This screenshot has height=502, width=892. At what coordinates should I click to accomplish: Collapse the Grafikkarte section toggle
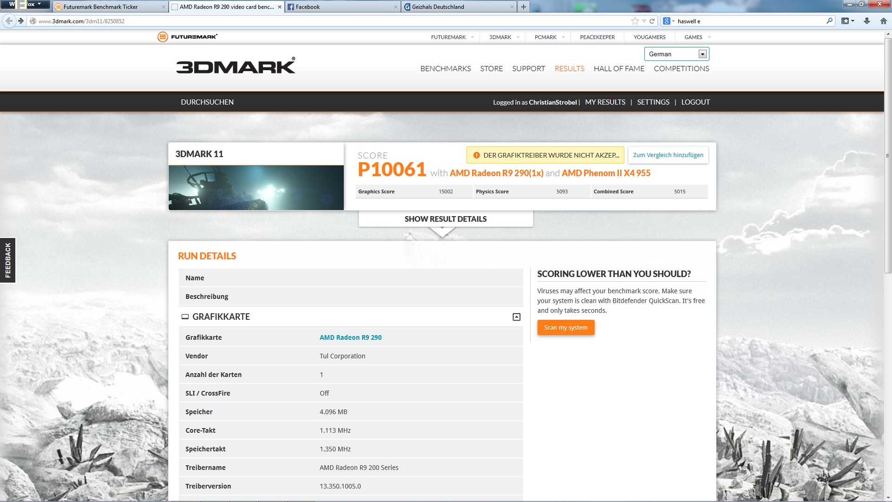pyautogui.click(x=516, y=317)
